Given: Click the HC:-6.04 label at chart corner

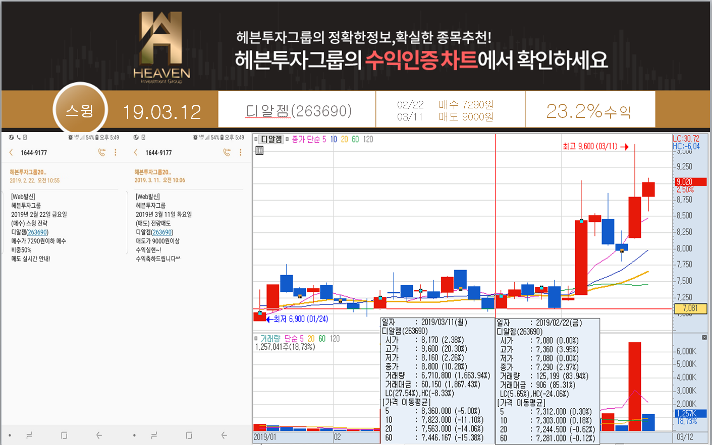Looking at the screenshot, I should (x=686, y=146).
